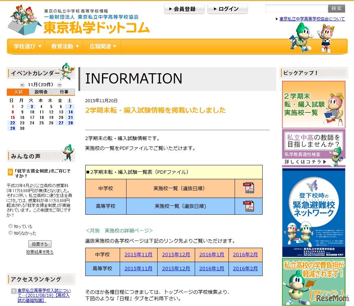Open the 2016年1月 link in the 高等学校 row
This screenshot has width=354, height=306.
click(212, 269)
